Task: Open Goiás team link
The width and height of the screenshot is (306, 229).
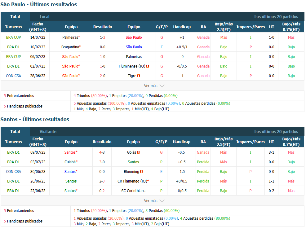Action: (x=131, y=152)
